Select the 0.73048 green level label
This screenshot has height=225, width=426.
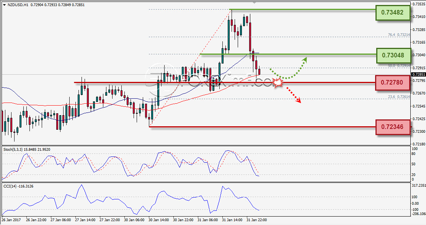coord(393,55)
